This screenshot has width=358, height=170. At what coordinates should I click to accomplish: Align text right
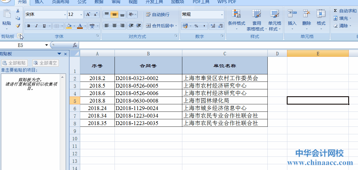pos(122,26)
